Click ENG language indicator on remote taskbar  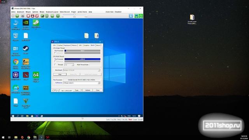click(129, 116)
